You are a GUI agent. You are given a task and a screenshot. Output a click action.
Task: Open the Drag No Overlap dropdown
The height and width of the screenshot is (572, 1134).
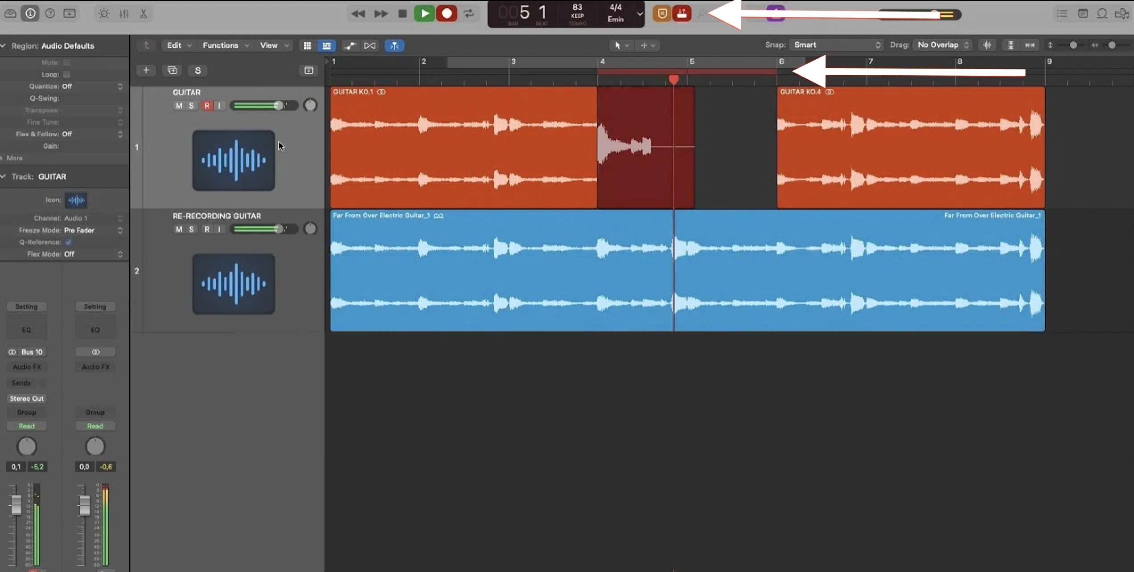pyautogui.click(x=942, y=45)
